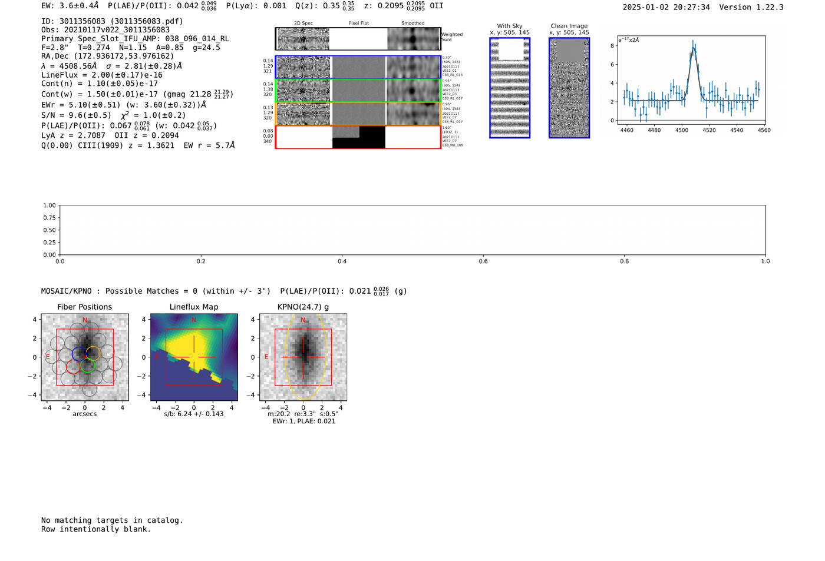Click the 'Row intentionally blank.' message
The height and width of the screenshot is (561, 825).
[x=96, y=529]
